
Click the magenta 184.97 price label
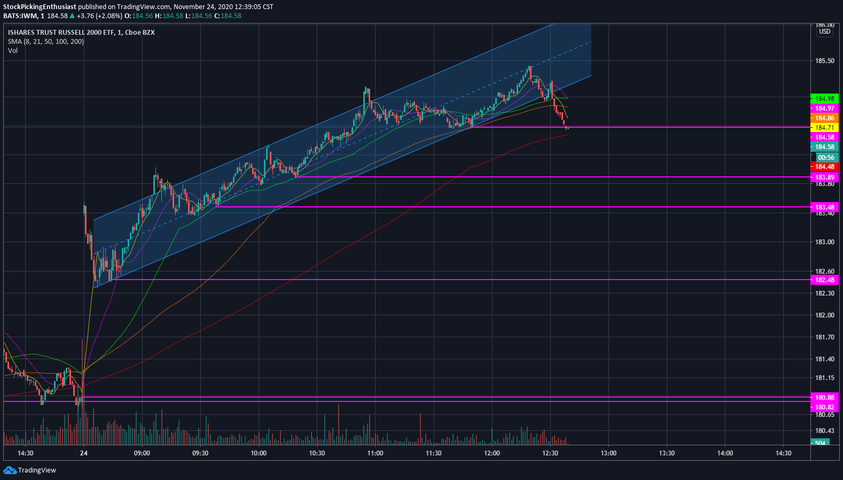[824, 109]
